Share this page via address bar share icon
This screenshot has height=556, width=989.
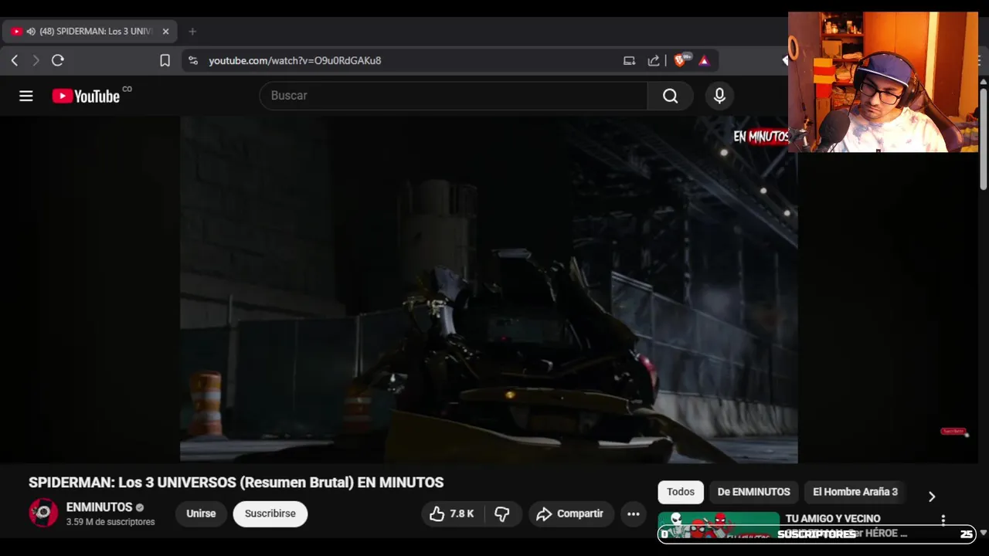[654, 60]
